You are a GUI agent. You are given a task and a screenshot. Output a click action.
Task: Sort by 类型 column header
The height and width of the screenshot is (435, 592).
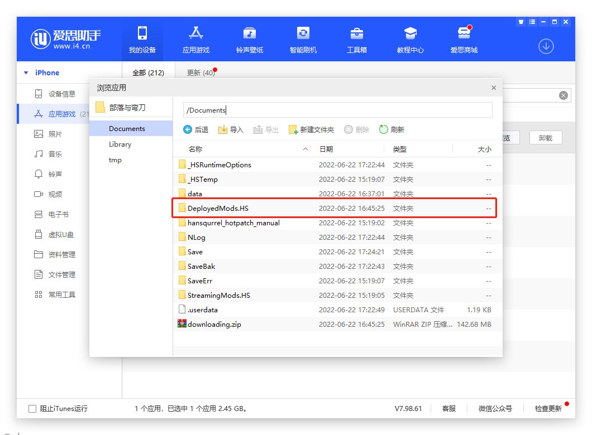400,149
